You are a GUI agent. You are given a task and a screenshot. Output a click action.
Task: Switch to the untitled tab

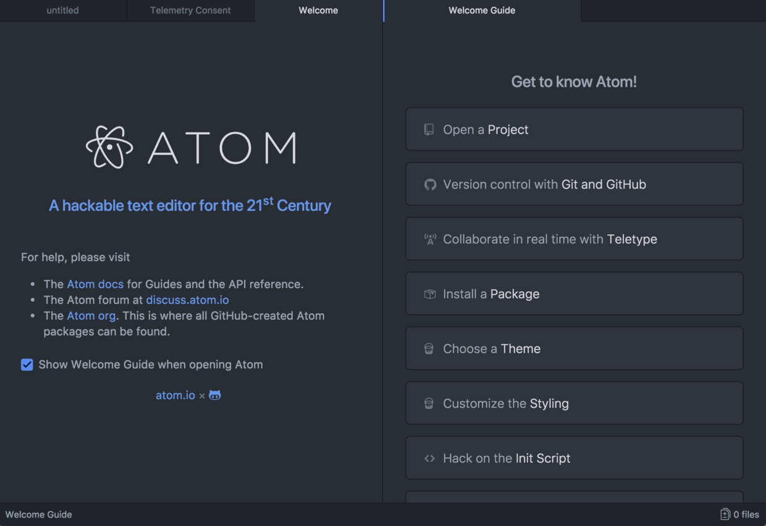click(x=63, y=11)
